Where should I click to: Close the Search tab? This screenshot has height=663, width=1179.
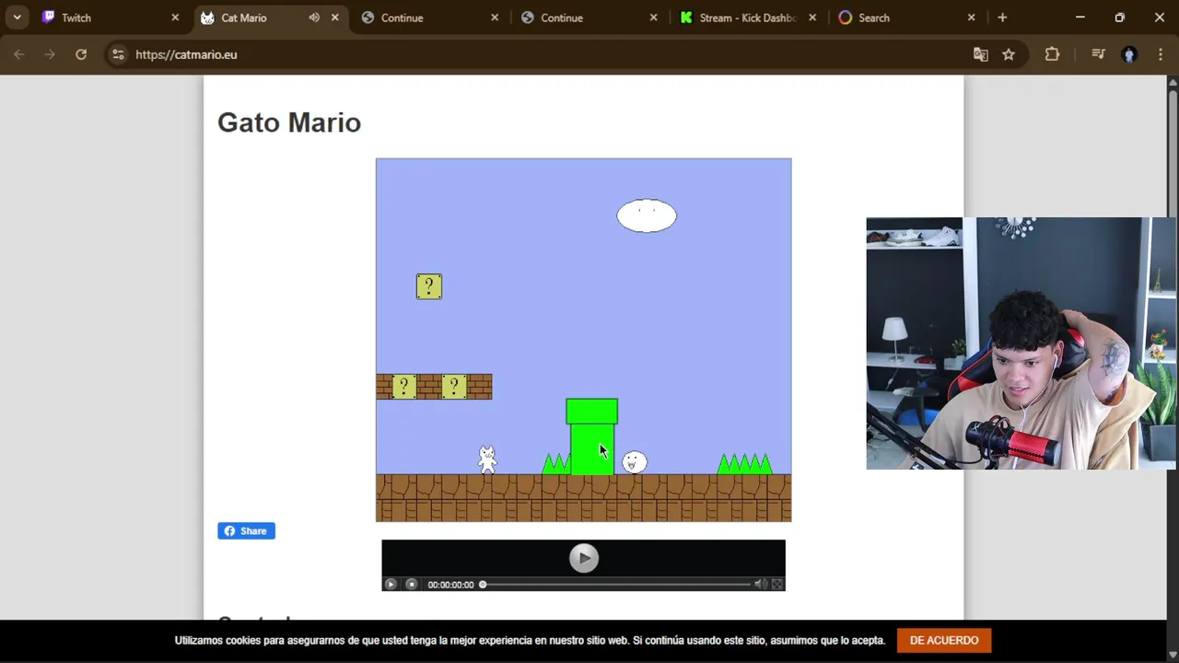pos(971,17)
